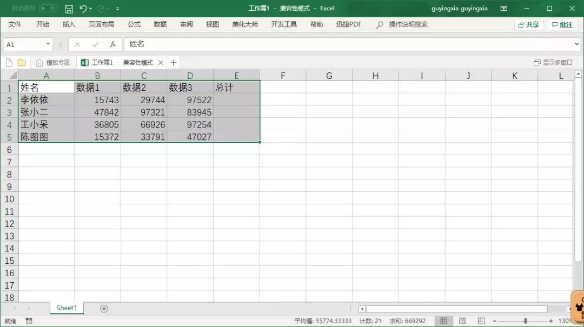Undo the last action
The image size is (584, 327).
coord(83,8)
